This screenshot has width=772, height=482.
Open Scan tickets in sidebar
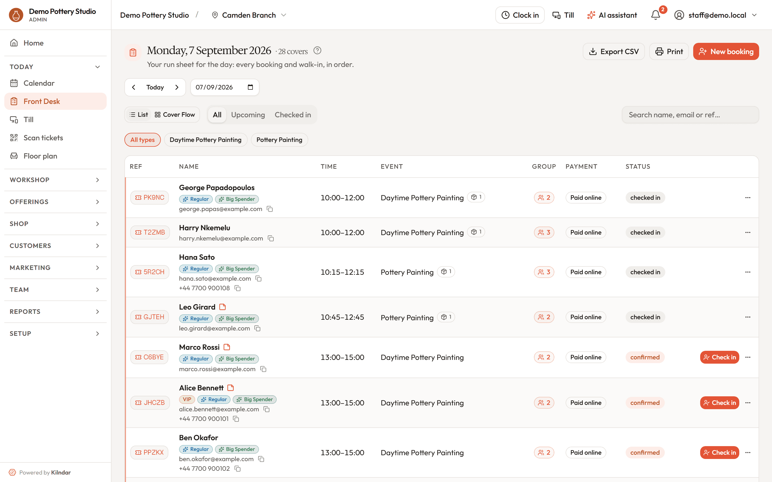pos(55,138)
